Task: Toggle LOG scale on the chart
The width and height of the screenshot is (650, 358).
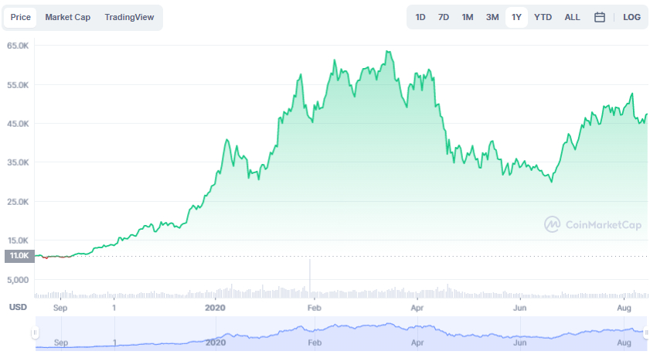Action: pos(631,18)
